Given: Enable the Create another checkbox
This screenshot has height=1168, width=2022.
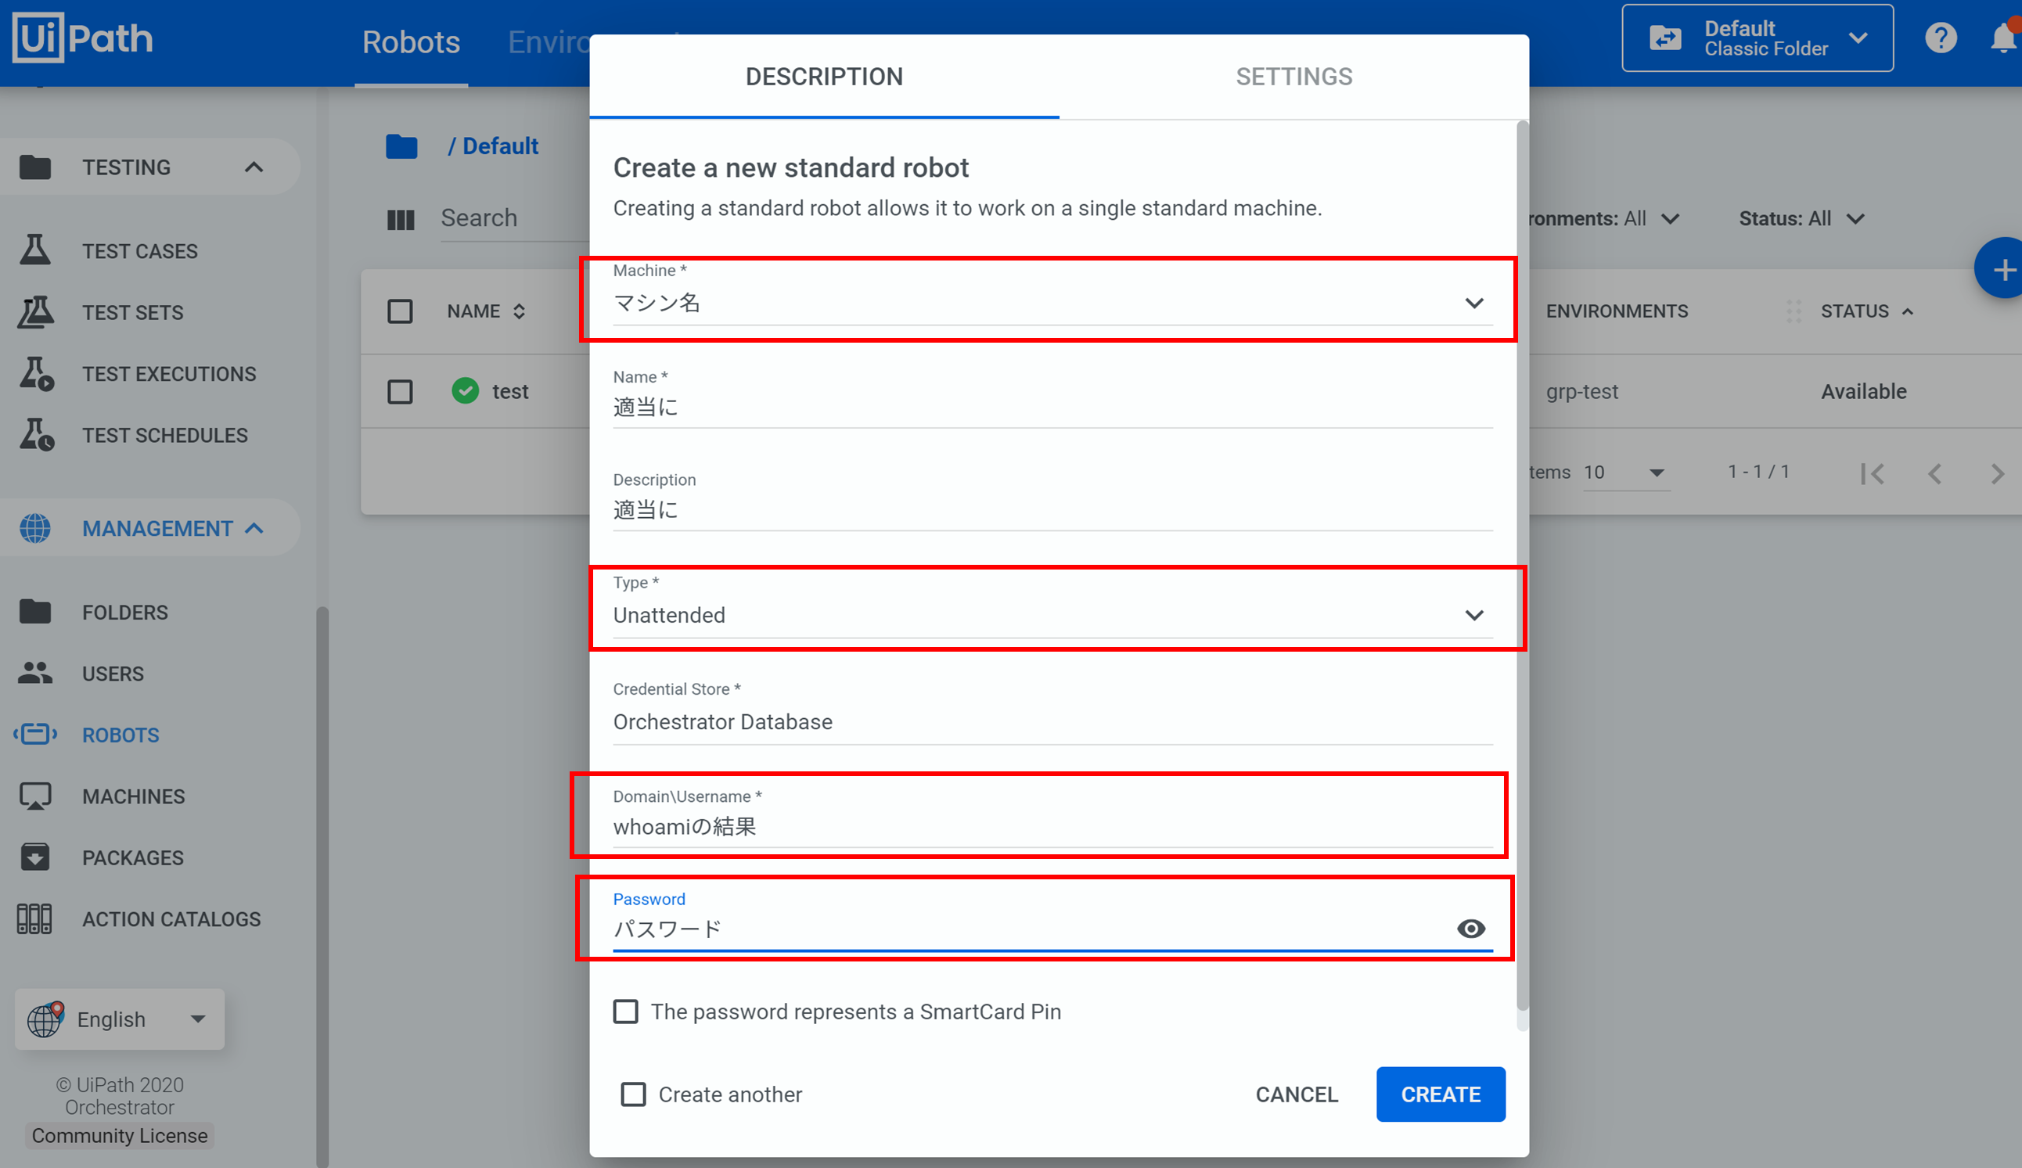Looking at the screenshot, I should 633,1094.
